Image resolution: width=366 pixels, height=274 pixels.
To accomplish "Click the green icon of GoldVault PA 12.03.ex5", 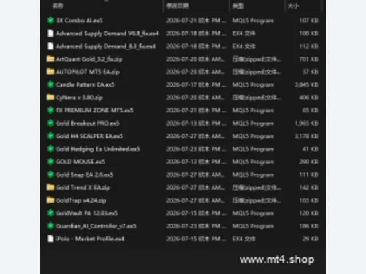I will click(50, 213).
